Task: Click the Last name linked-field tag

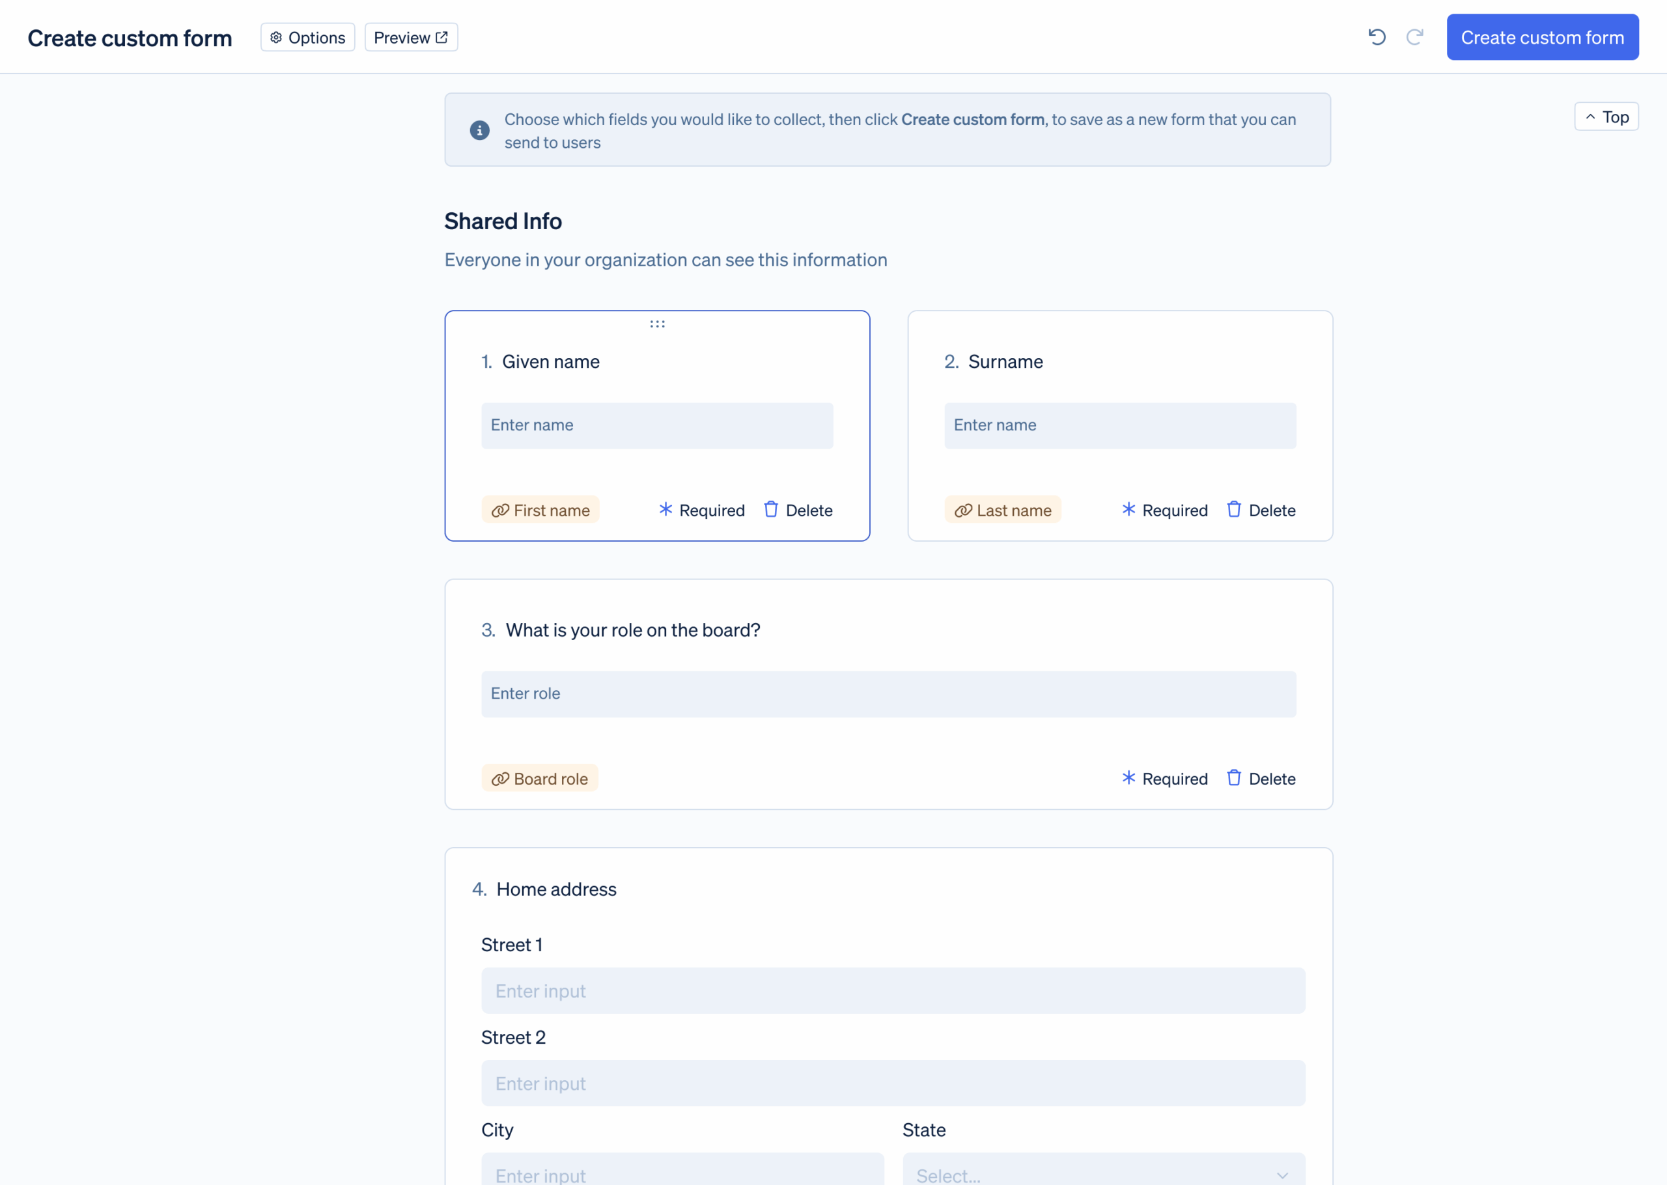Action: point(1002,510)
